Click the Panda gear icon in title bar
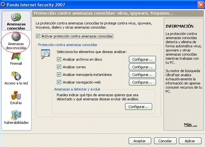Image resolution: width=205 pixels, height=147 pixels. click(3, 4)
